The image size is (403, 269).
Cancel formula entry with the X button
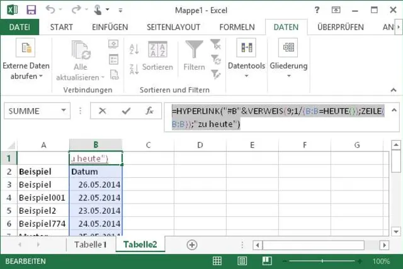(103, 111)
